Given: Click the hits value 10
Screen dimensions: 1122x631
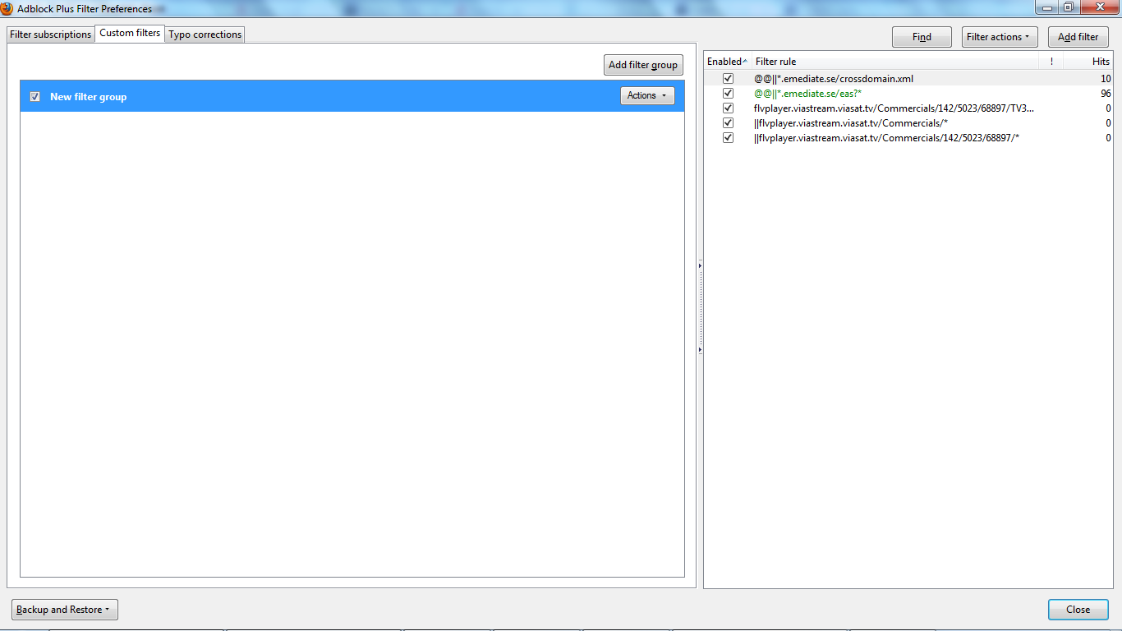Looking at the screenshot, I should pyautogui.click(x=1106, y=79).
